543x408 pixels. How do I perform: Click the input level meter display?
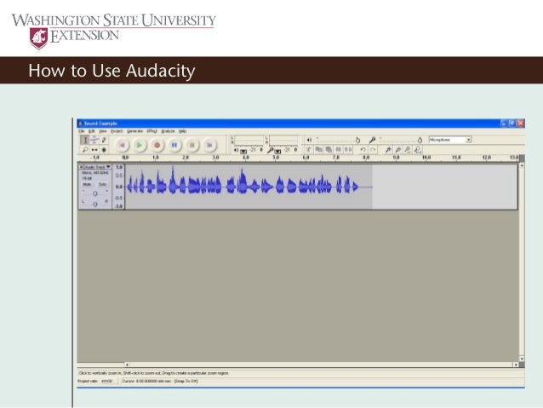tap(283, 141)
